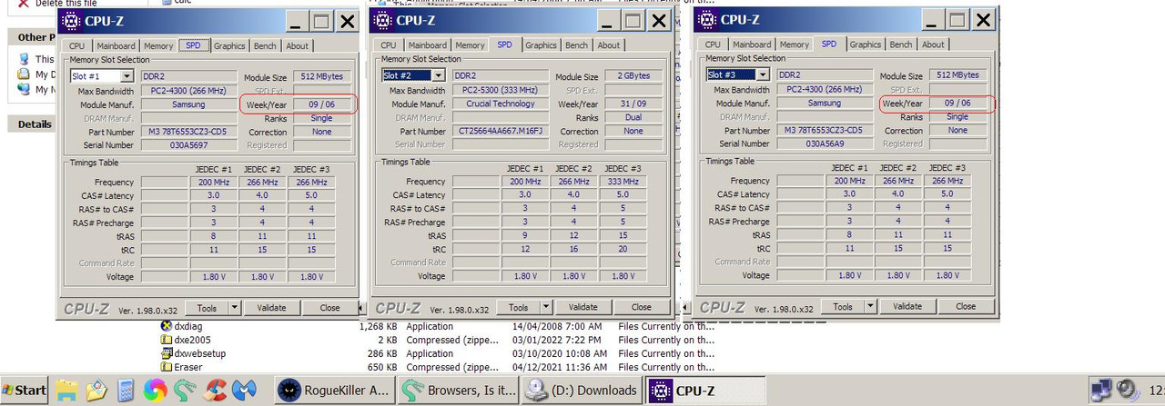Click Close in Slot #3 CPU-Z window

tap(967, 306)
